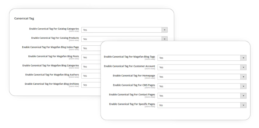Open Magefan Blog Categories dropdown

(x=91, y=66)
